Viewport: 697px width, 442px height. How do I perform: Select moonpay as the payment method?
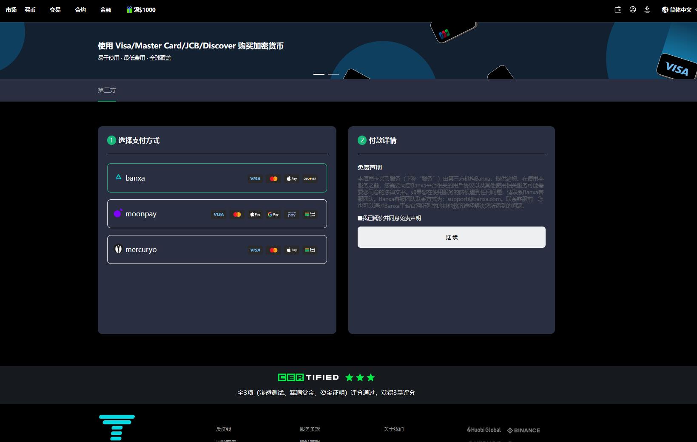217,214
